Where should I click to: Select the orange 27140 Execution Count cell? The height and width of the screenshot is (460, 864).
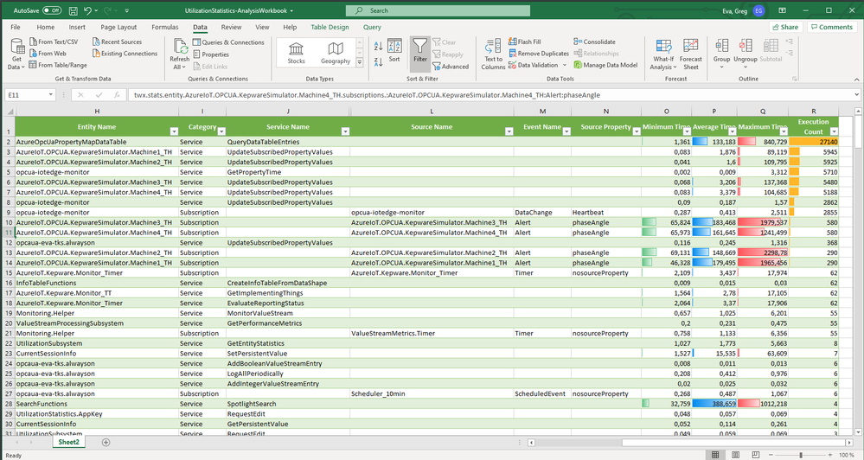[x=813, y=142]
